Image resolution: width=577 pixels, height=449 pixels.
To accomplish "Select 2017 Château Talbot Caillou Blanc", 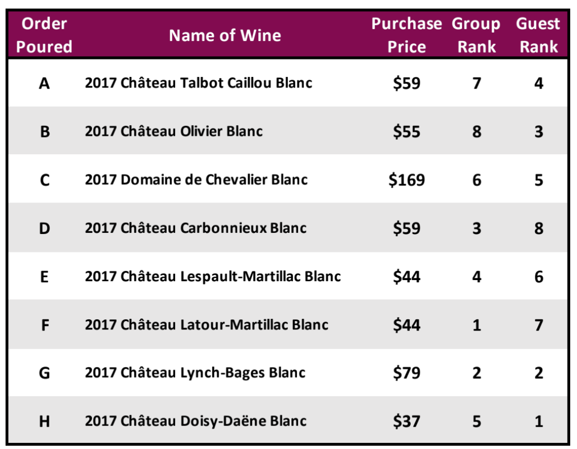I will 199,83.
